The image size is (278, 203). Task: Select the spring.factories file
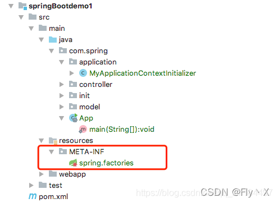pos(106,163)
